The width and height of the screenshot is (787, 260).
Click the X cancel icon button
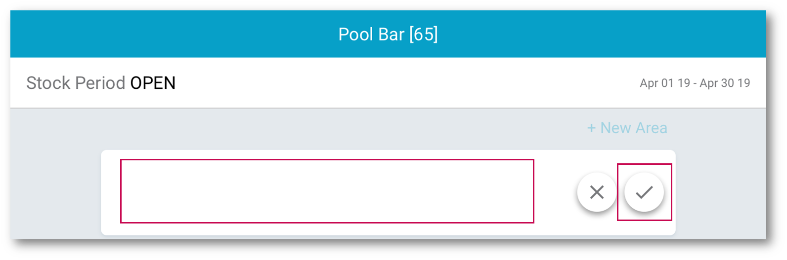pos(597,192)
